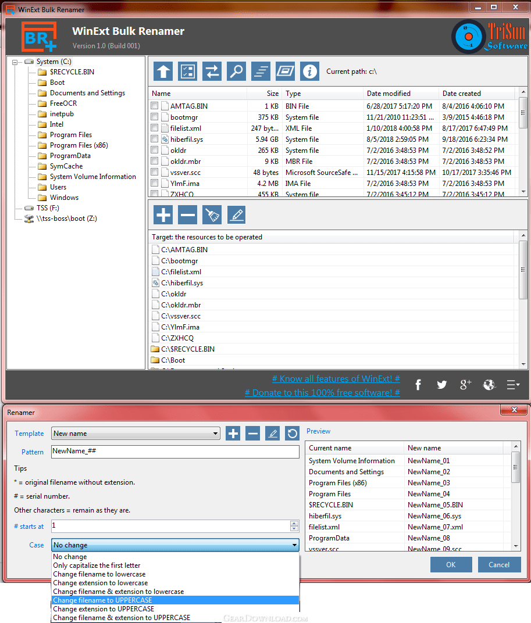Choose 'Change filename to lowercase'
The width and height of the screenshot is (531, 623).
[176, 574]
